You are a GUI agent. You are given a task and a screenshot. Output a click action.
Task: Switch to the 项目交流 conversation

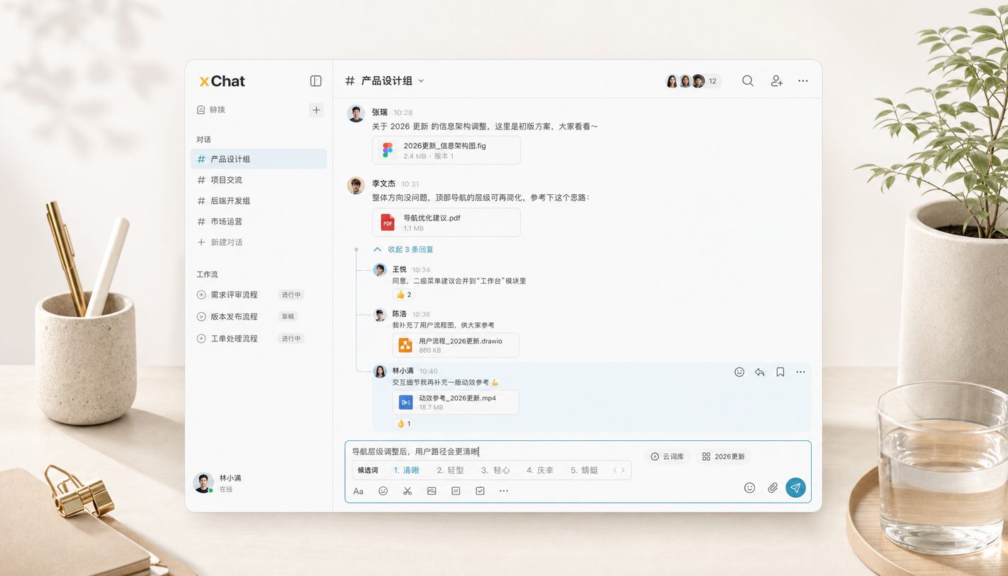[259, 180]
